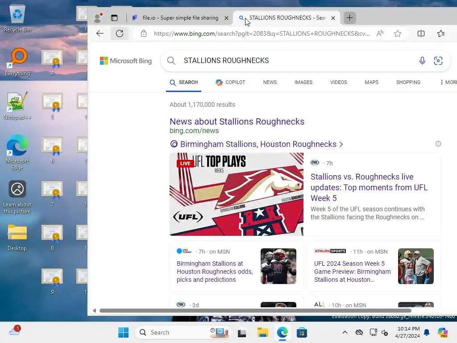Click the search magnifier in Bing box
Viewport: 457px width, 343px height.
(171, 60)
